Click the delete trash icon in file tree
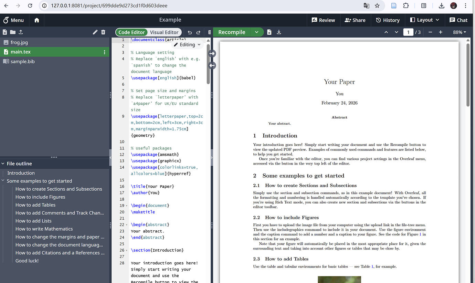Viewport: 475px width, 283px height. click(103, 32)
